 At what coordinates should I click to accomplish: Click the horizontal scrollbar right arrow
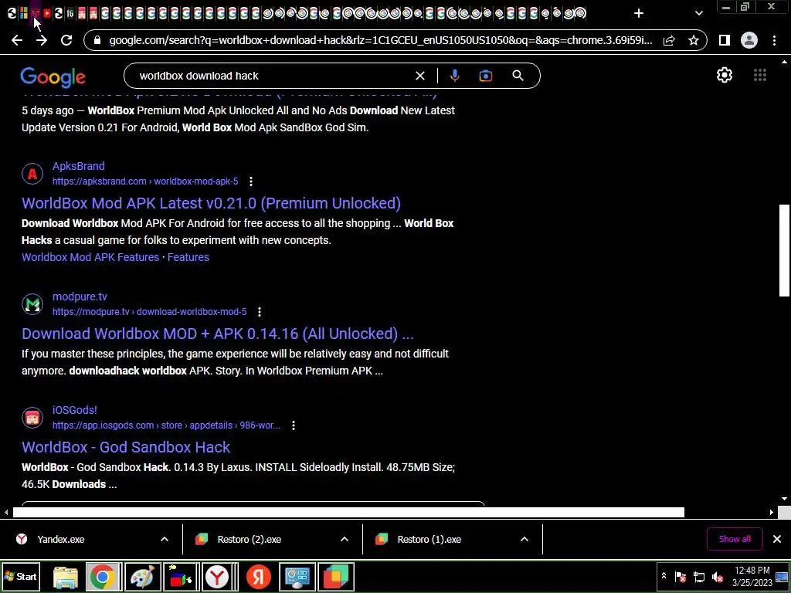click(x=772, y=513)
